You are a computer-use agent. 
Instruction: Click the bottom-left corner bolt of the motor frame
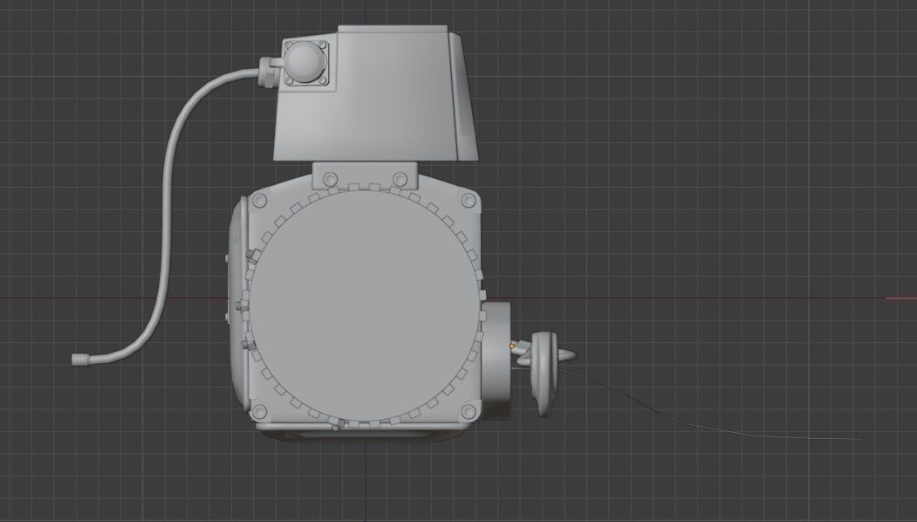click(259, 411)
